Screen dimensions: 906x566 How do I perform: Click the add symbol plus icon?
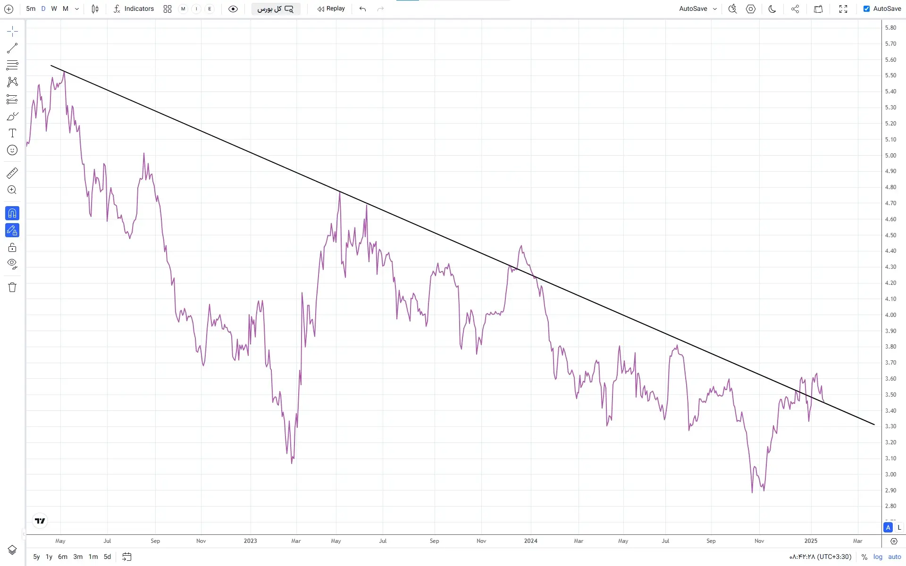(8, 9)
